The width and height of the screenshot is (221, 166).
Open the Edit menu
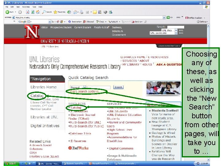[x=12, y=7]
